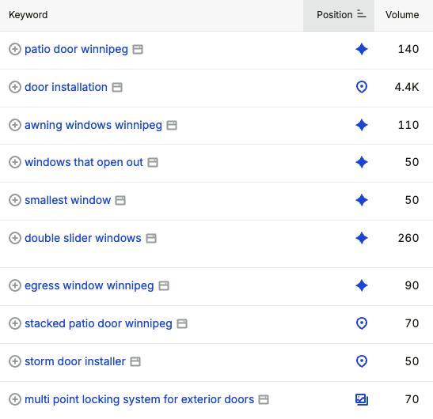Add 'awning windows winnipeg' with plus icon
Screen dimensions: 433x419
[15, 125]
